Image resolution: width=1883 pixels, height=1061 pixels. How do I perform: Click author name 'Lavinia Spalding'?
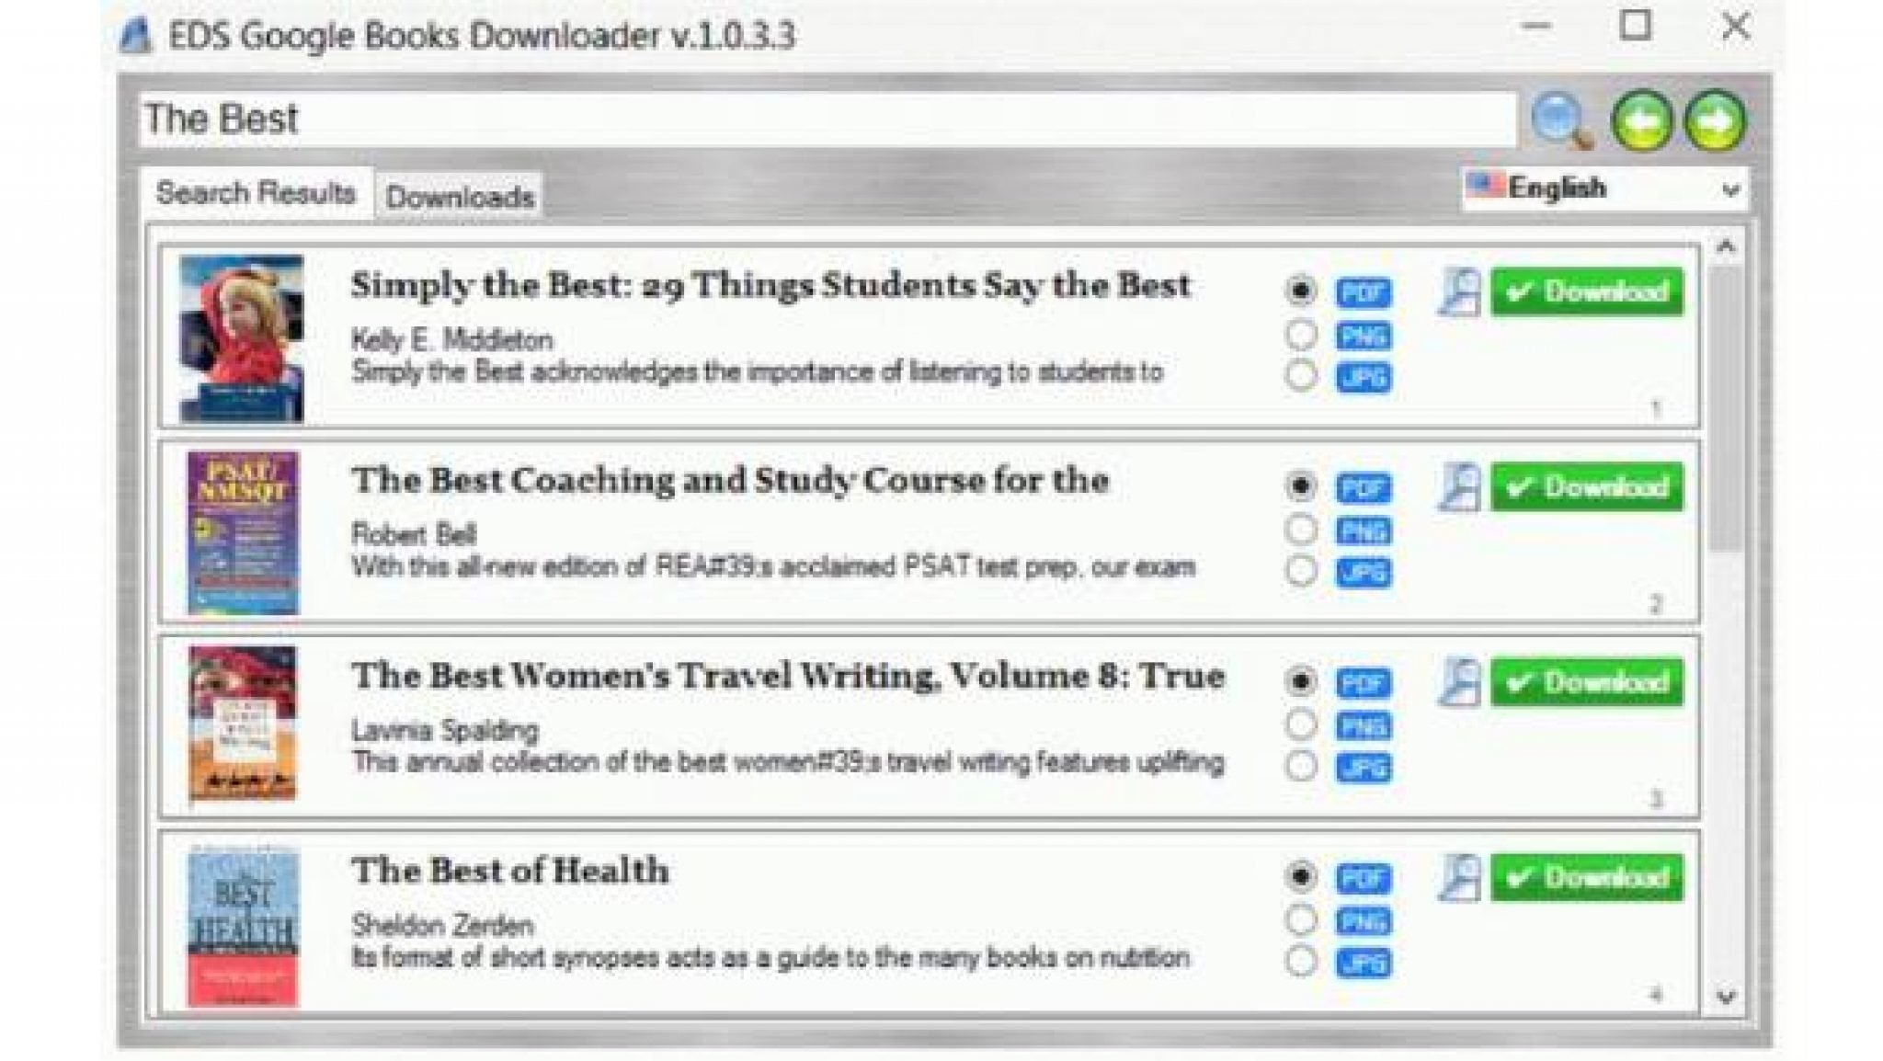pyautogui.click(x=445, y=731)
